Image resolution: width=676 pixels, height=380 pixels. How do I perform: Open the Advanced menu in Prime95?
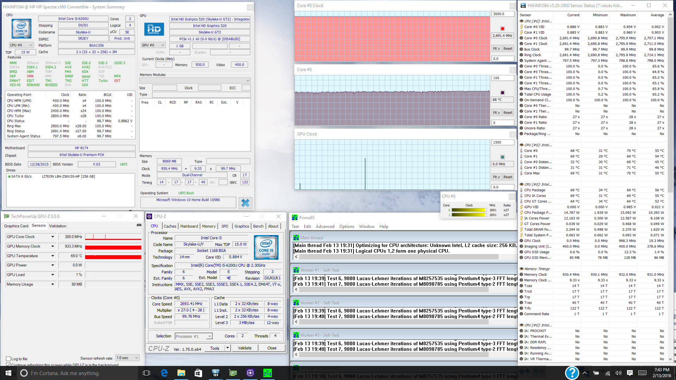pos(325,227)
